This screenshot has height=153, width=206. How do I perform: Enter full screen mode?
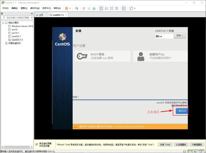pos(111,8)
